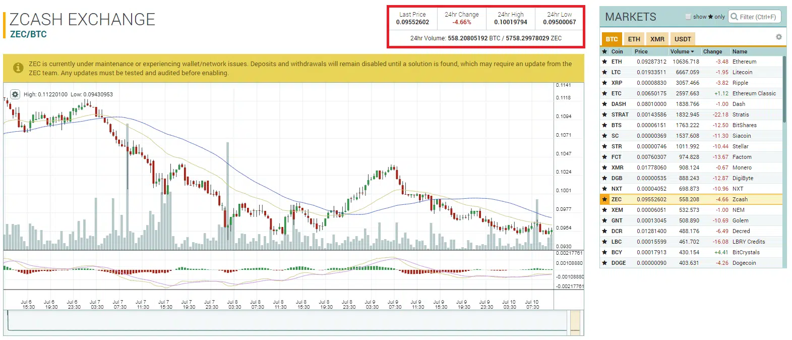The width and height of the screenshot is (792, 340).
Task: Toggle favorite star for XRP
Action: (604, 83)
